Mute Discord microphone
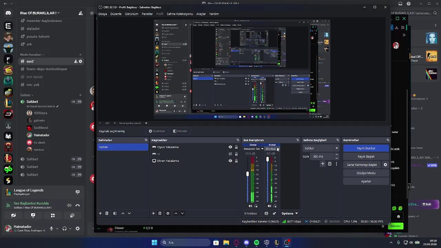 coord(51,228)
